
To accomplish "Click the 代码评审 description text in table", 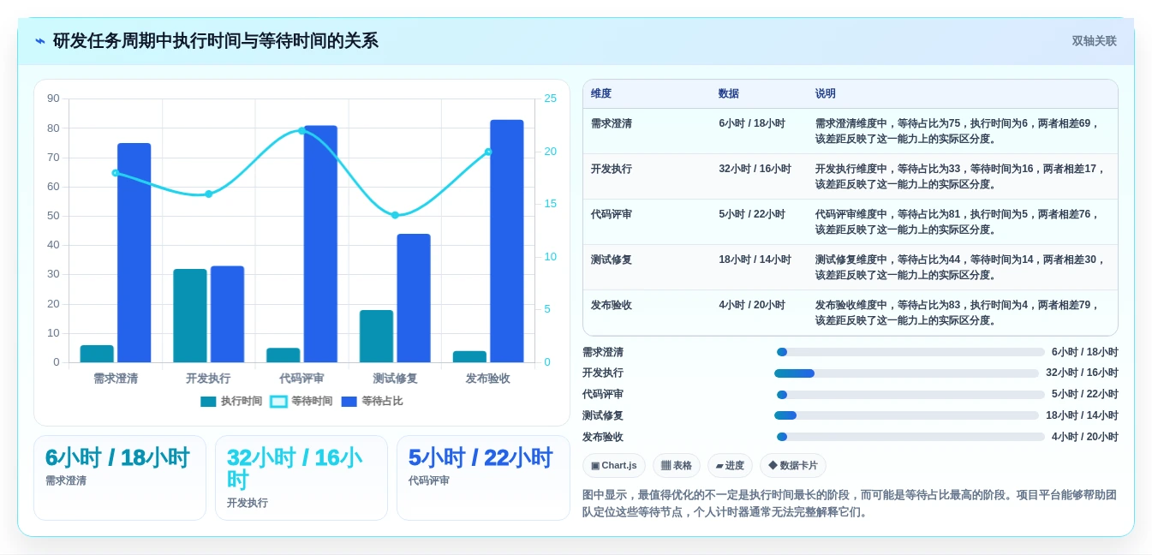I will pyautogui.click(x=958, y=222).
